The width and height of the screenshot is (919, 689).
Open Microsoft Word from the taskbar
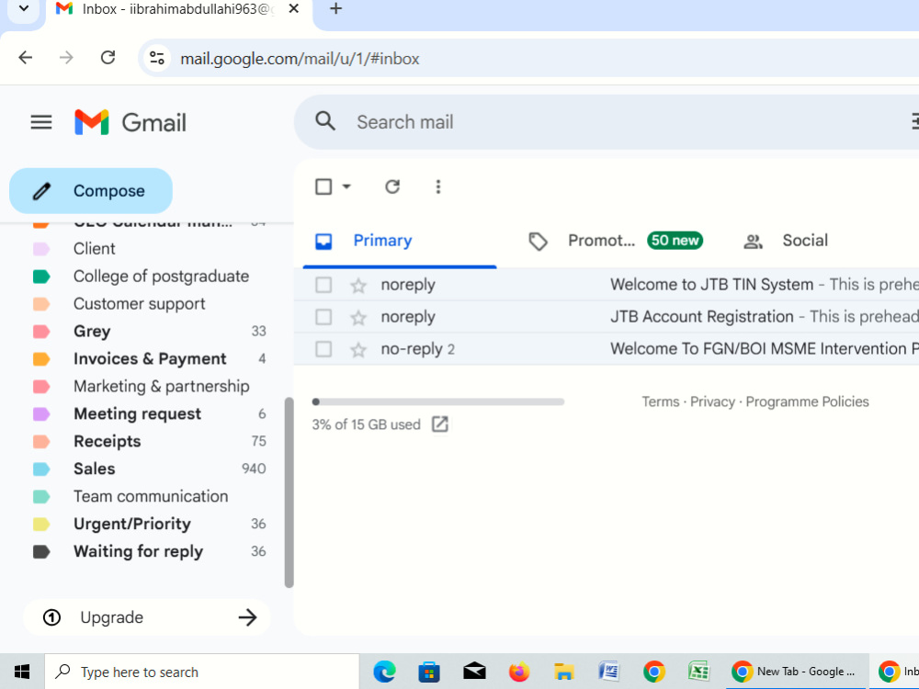(609, 672)
